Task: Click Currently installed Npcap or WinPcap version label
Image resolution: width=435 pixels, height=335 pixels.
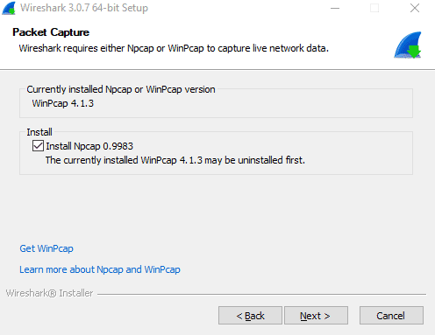Action: [121, 89]
